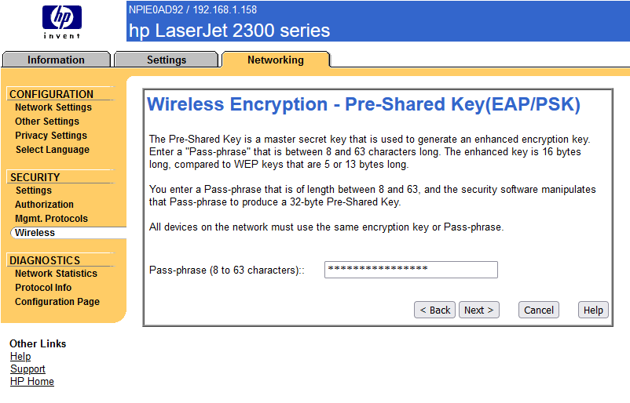Switch to the Information tab

click(x=56, y=60)
